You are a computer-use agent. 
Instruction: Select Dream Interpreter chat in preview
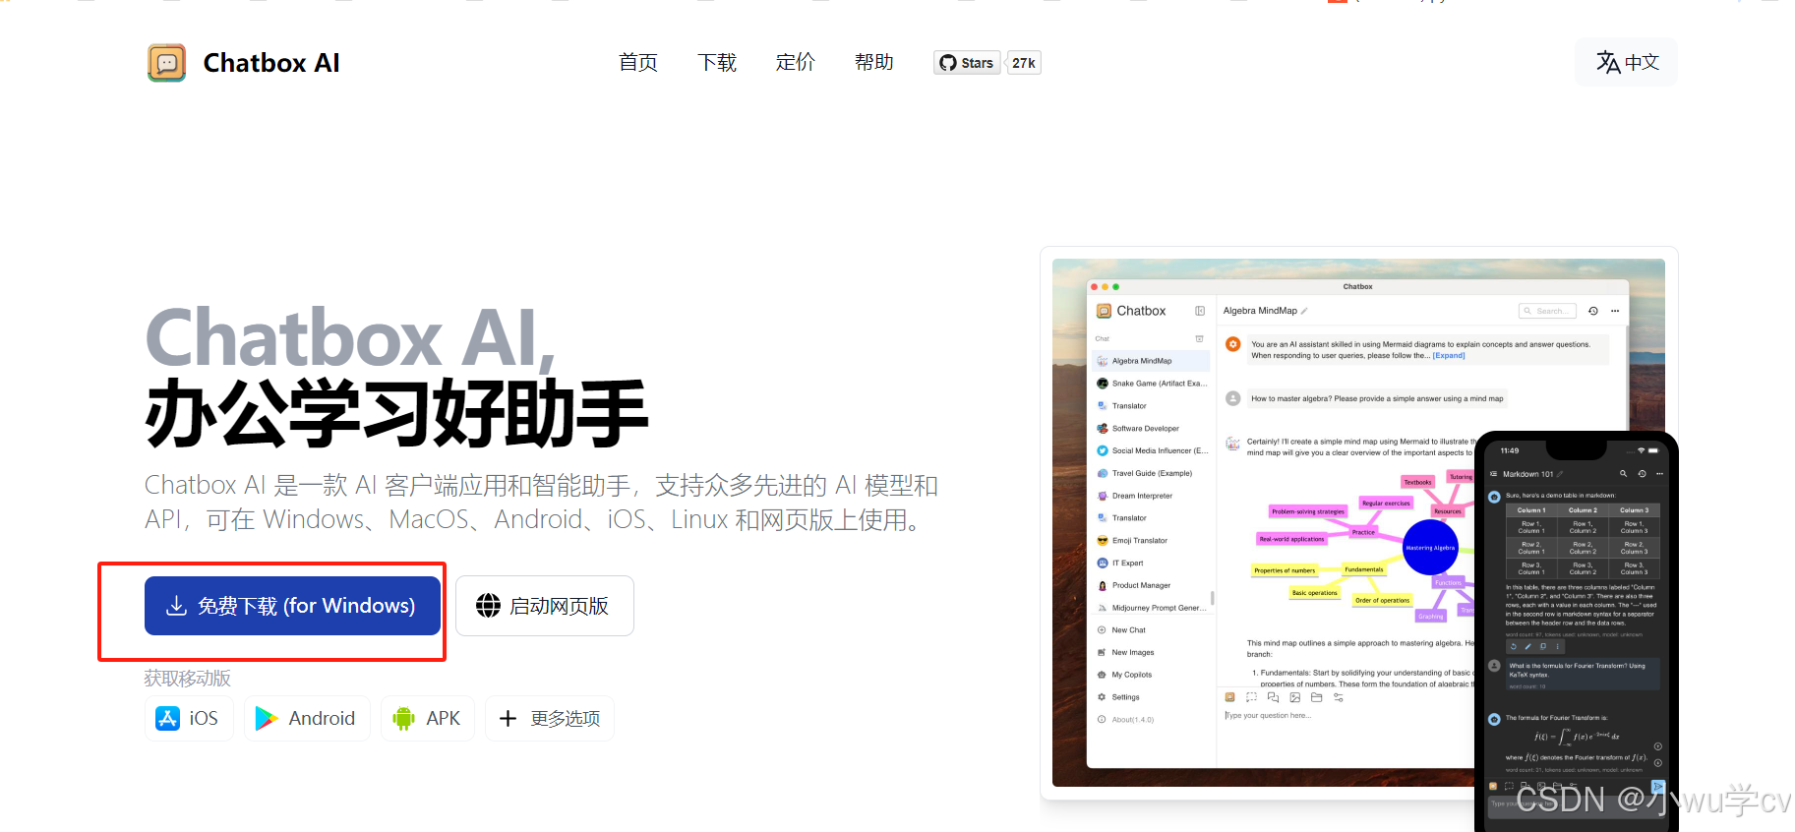tap(1151, 496)
